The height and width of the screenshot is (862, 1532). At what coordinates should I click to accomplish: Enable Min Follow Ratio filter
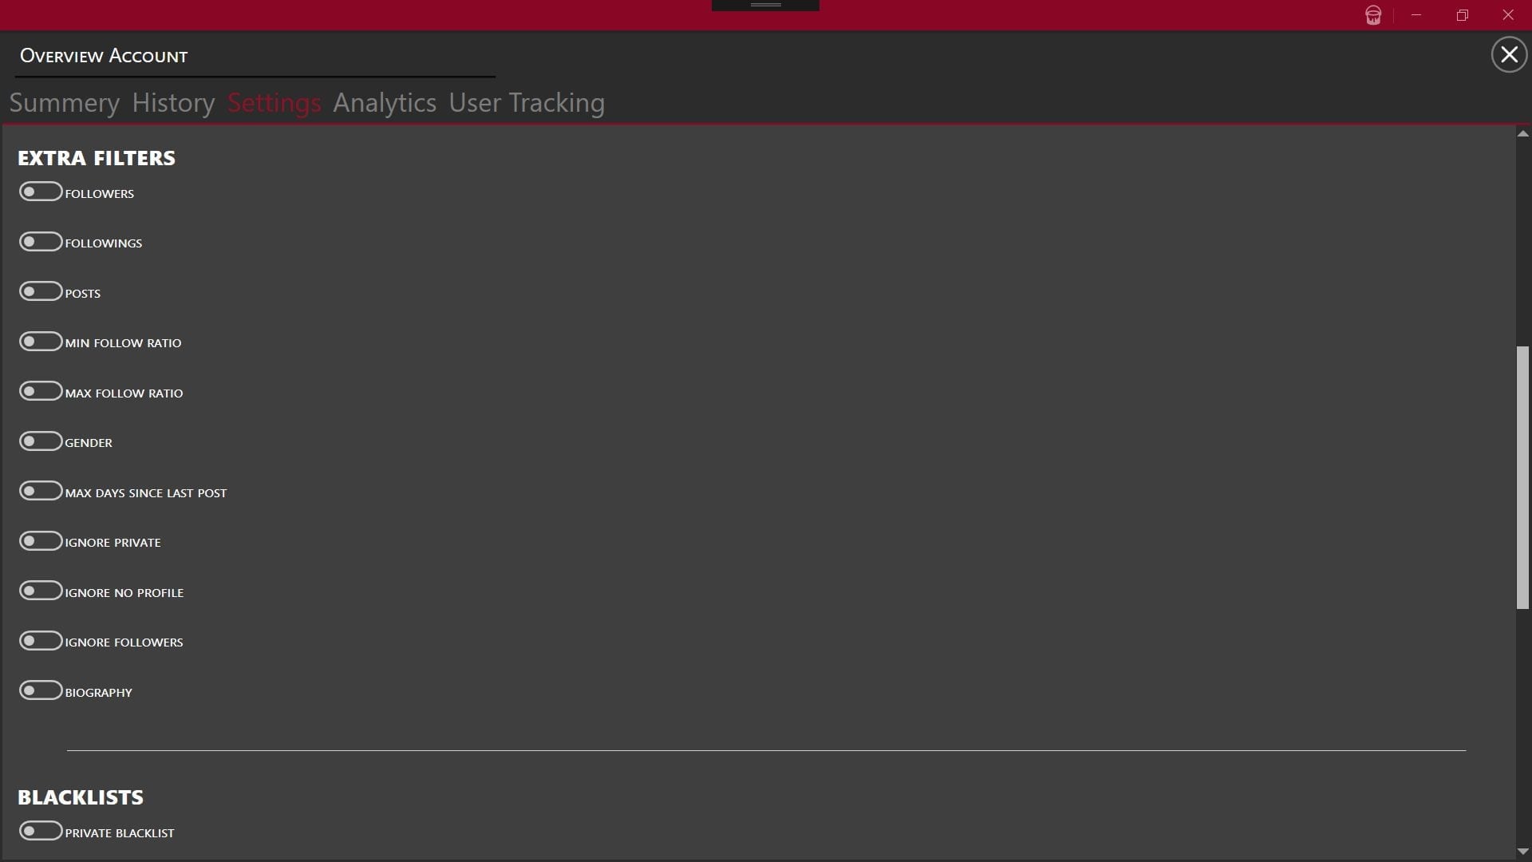pyautogui.click(x=41, y=342)
